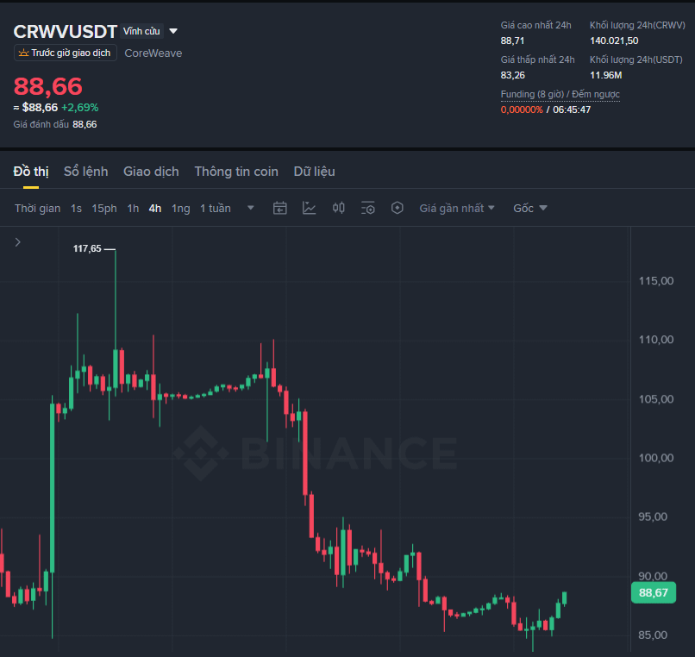
Task: Select the '1 tuần' time interval
Action: 216,209
